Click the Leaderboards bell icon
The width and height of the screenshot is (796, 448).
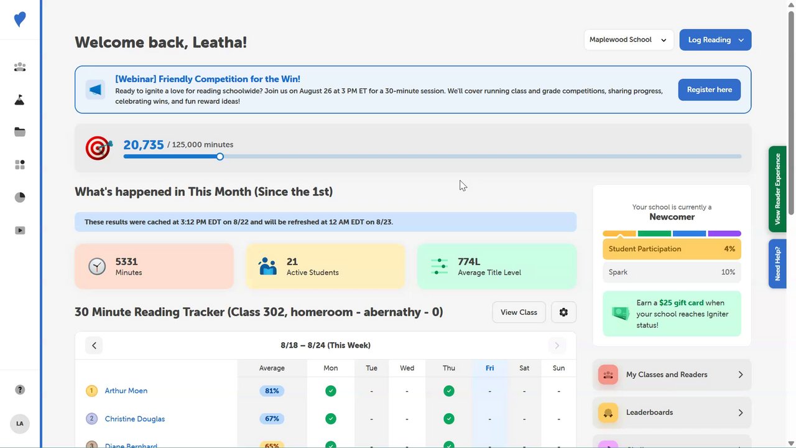608,413
